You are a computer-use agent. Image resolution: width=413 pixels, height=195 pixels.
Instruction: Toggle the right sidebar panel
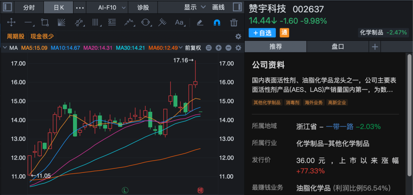[x=237, y=7]
